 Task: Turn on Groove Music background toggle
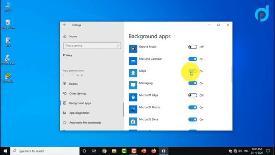coord(192,47)
